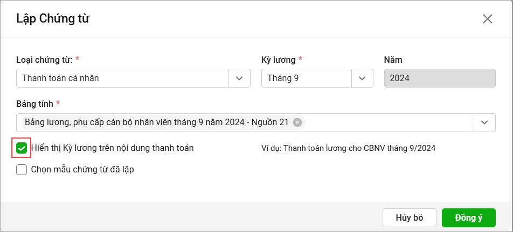Tick the Chọn mẫu chứng từ đã lập checkbox
This screenshot has width=513, height=232.
coord(22,170)
